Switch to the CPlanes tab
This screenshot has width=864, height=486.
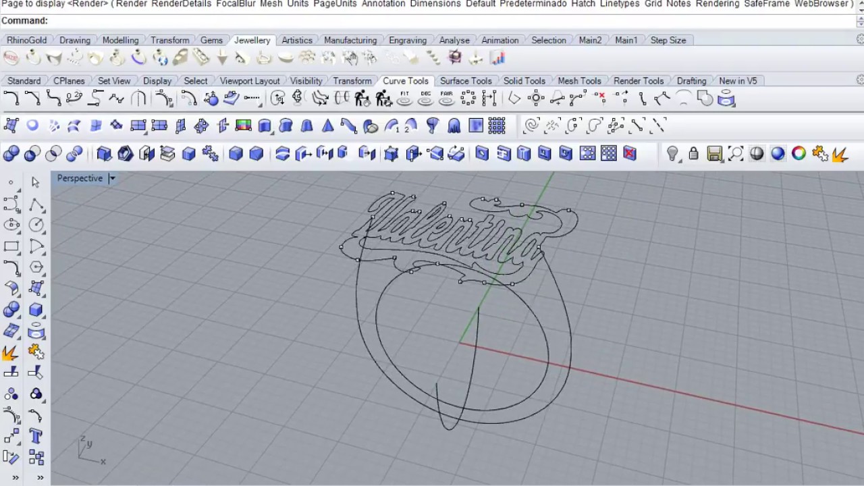pyautogui.click(x=69, y=80)
